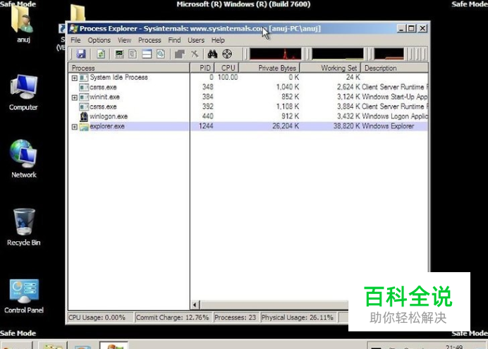Screen dimensions: 488x349
Task: Click the horizontal scrollbar left arrow
Action: (x=195, y=305)
